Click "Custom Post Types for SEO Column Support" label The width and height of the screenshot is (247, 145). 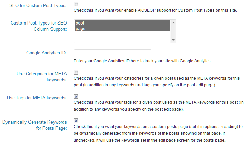tap(39, 26)
